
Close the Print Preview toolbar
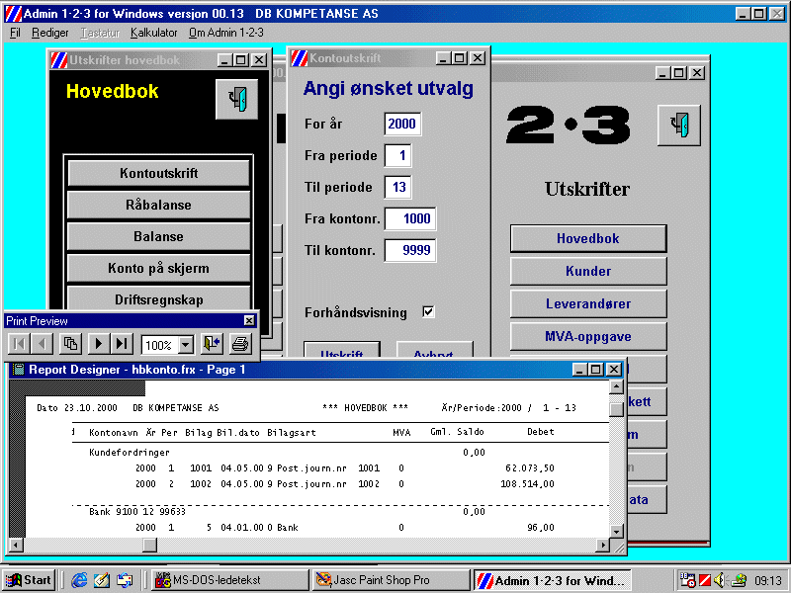(249, 320)
